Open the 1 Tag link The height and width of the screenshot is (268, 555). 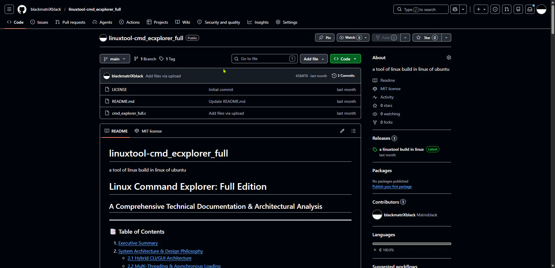click(x=167, y=59)
